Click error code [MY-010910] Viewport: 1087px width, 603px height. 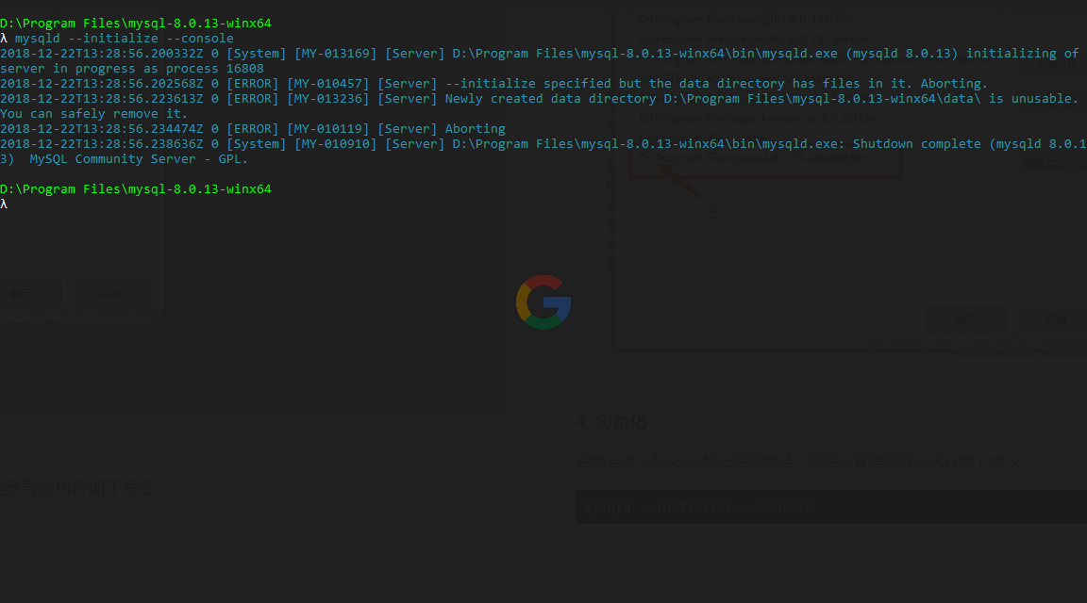click(336, 144)
